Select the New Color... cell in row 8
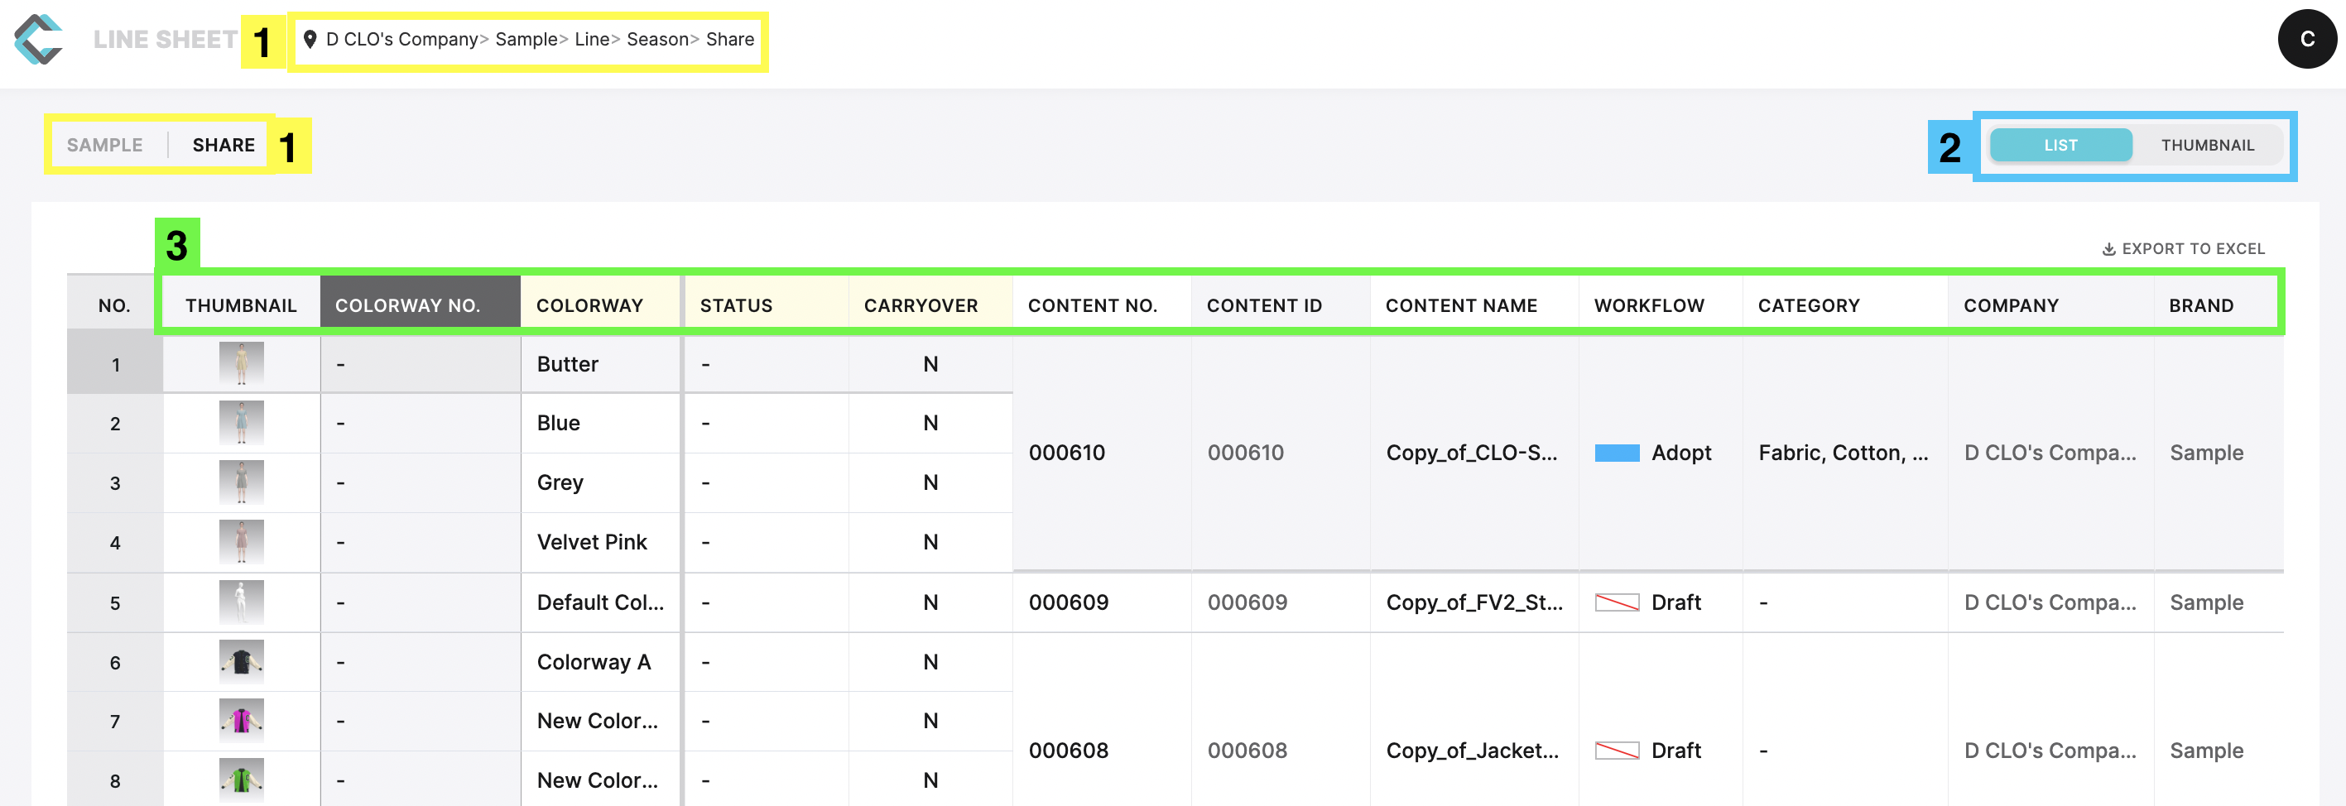The image size is (2346, 806). (x=600, y=780)
